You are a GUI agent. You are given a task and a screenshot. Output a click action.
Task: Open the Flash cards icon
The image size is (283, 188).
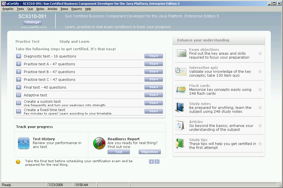tap(181, 89)
